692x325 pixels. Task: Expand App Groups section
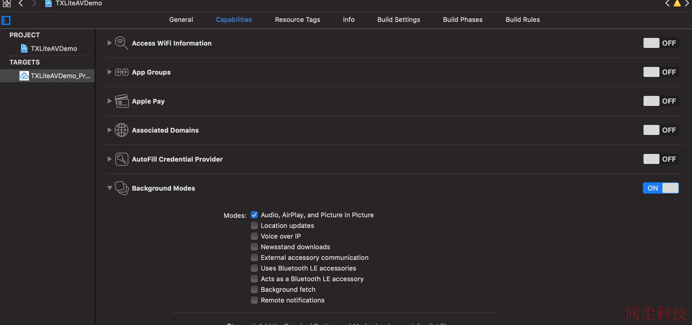pos(109,72)
